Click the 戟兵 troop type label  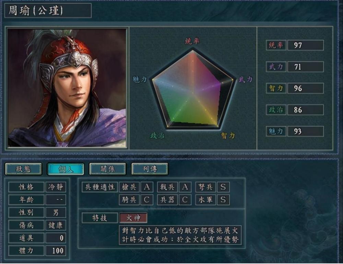[x=168, y=187]
